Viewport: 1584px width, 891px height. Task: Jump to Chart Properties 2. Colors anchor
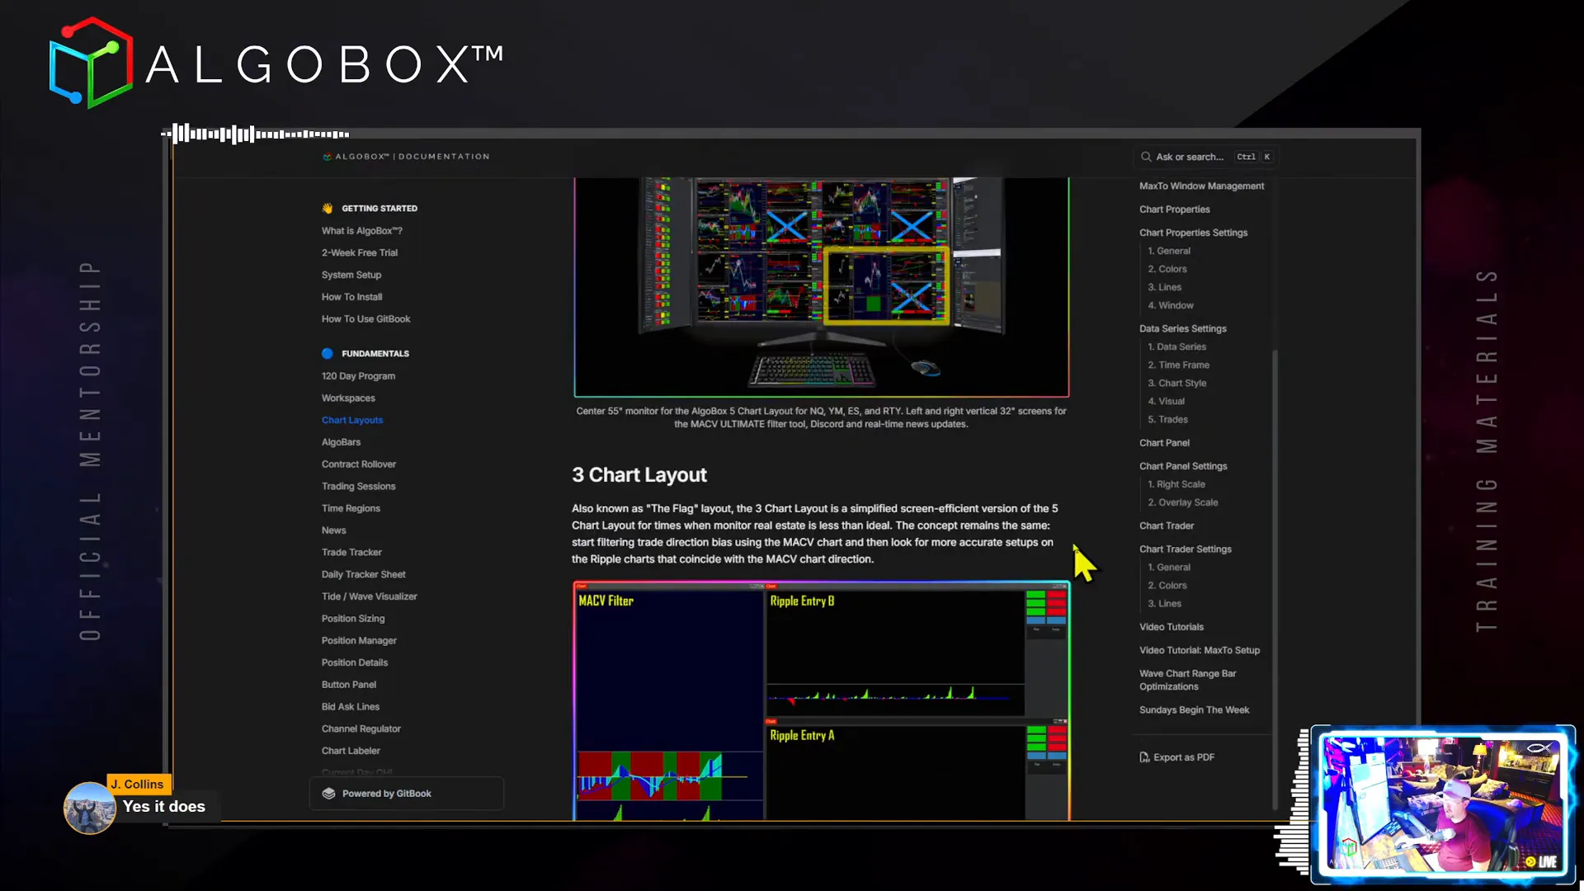pyautogui.click(x=1167, y=269)
